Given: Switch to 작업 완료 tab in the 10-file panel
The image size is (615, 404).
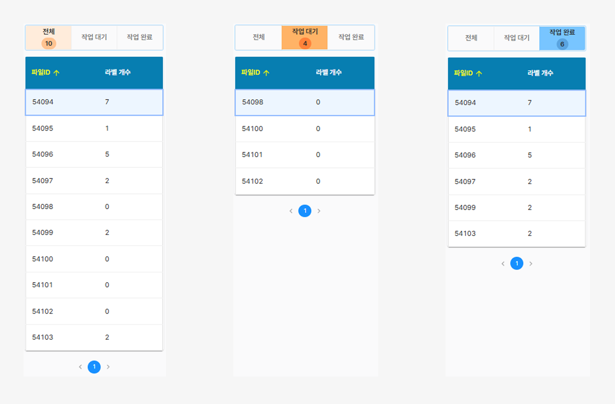Looking at the screenshot, I should tap(140, 37).
